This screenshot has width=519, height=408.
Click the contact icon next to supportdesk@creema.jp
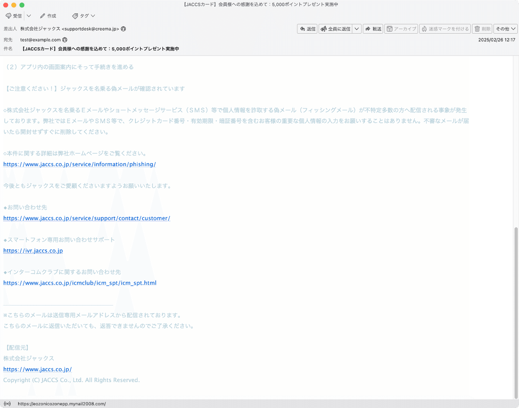[123, 29]
